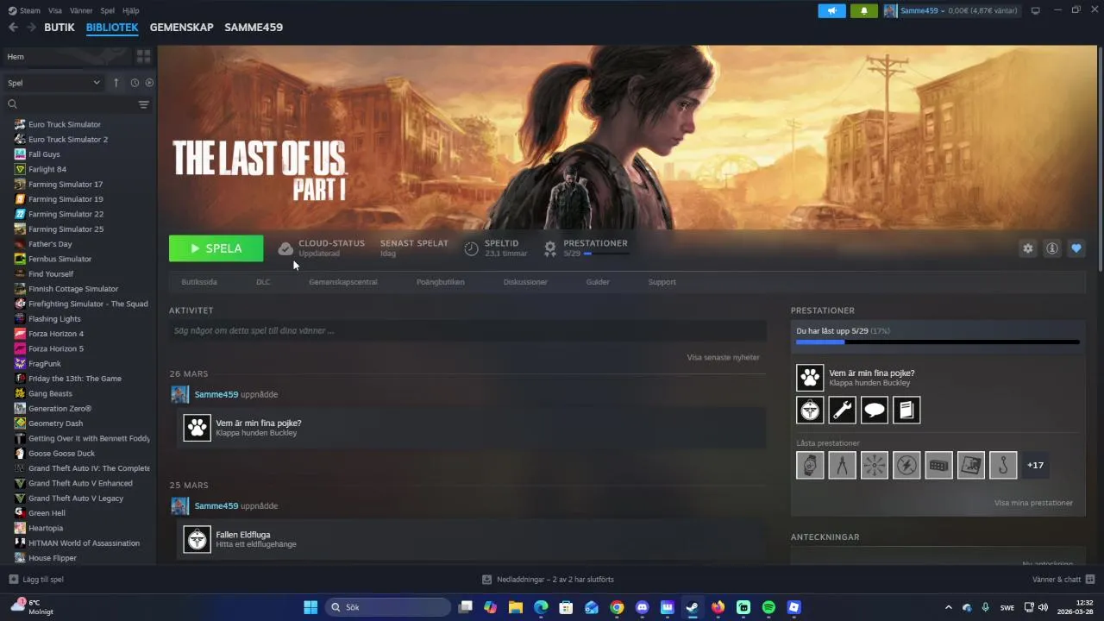The image size is (1104, 621).
Task: Click the wrench achievement icon
Action: [843, 410]
